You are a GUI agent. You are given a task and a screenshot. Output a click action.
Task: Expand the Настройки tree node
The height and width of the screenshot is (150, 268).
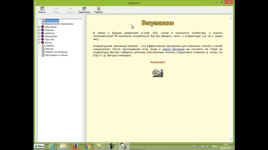39,36
